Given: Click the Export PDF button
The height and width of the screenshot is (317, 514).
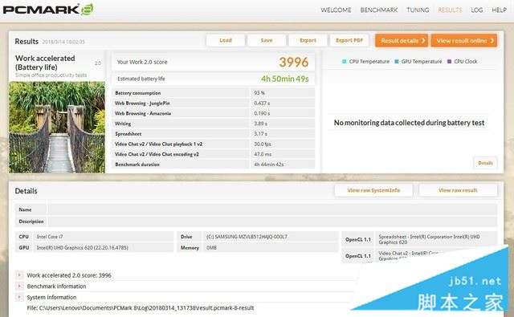Looking at the screenshot, I should tap(349, 40).
